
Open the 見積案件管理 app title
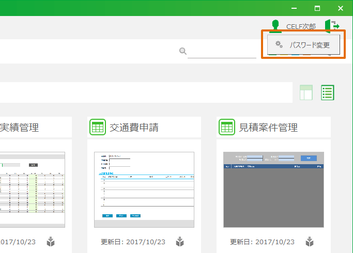268,128
